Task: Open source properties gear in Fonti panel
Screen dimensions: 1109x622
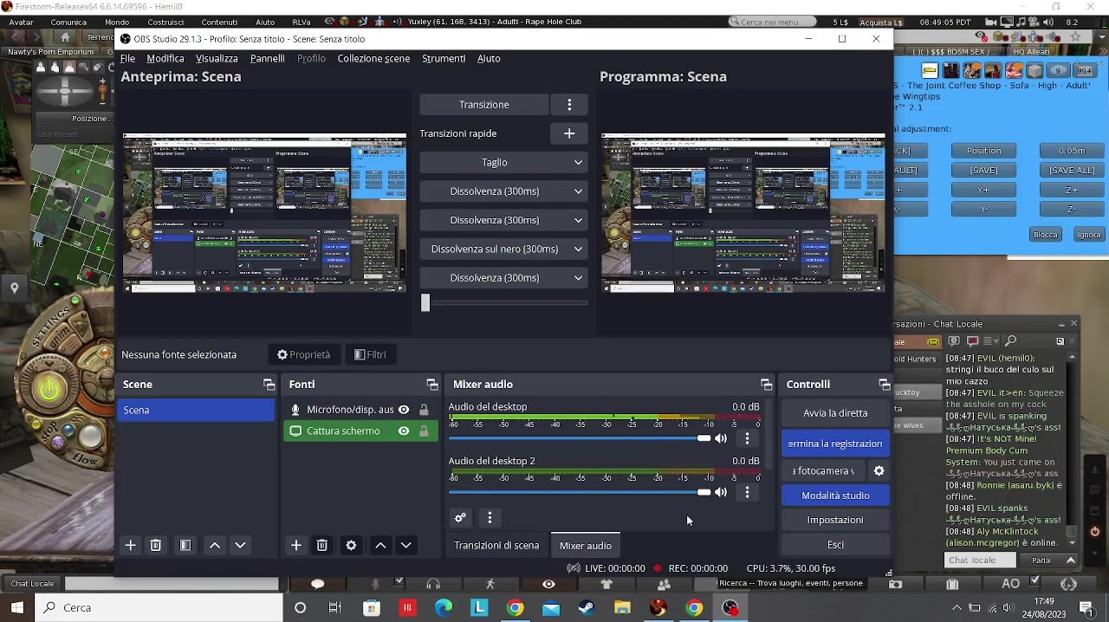Action: (351, 545)
